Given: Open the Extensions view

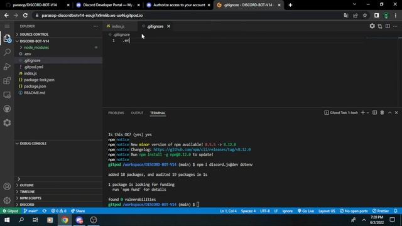Looking at the screenshot, I should pos(7,80).
